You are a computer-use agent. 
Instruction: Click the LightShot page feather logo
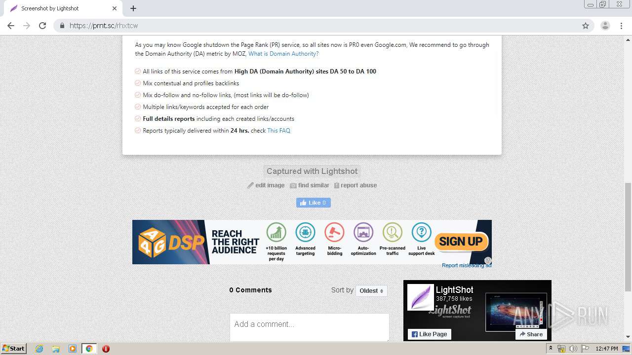coord(420,297)
